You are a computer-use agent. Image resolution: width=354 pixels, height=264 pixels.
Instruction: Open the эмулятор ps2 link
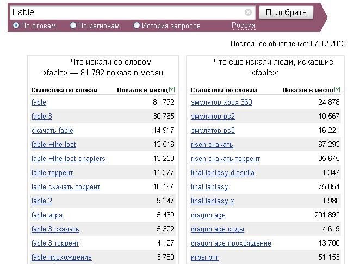(213, 117)
